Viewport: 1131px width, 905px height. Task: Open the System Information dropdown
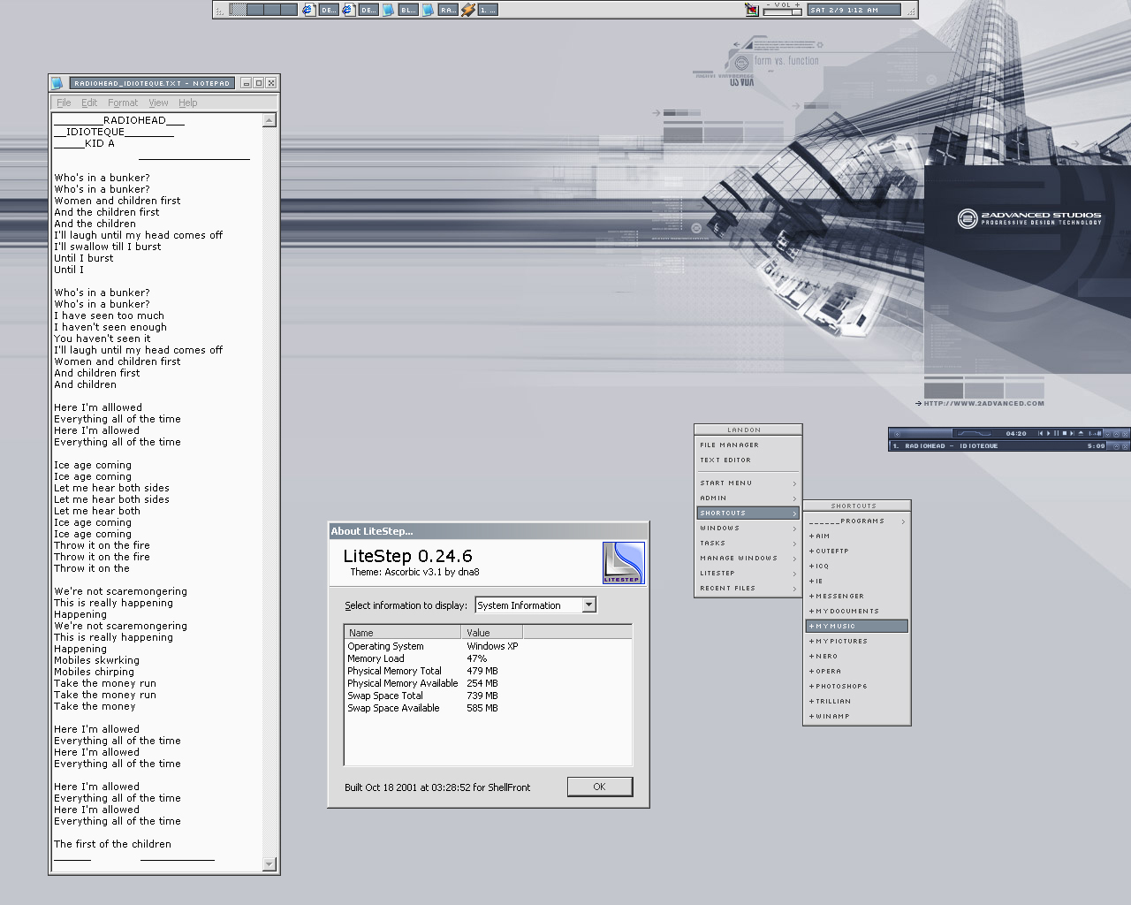pos(535,605)
